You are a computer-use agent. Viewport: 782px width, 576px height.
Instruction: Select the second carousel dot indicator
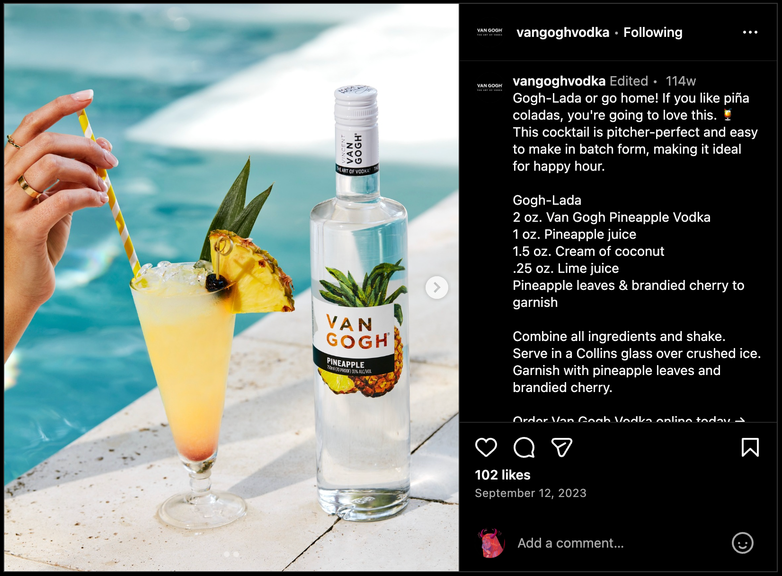click(x=236, y=554)
